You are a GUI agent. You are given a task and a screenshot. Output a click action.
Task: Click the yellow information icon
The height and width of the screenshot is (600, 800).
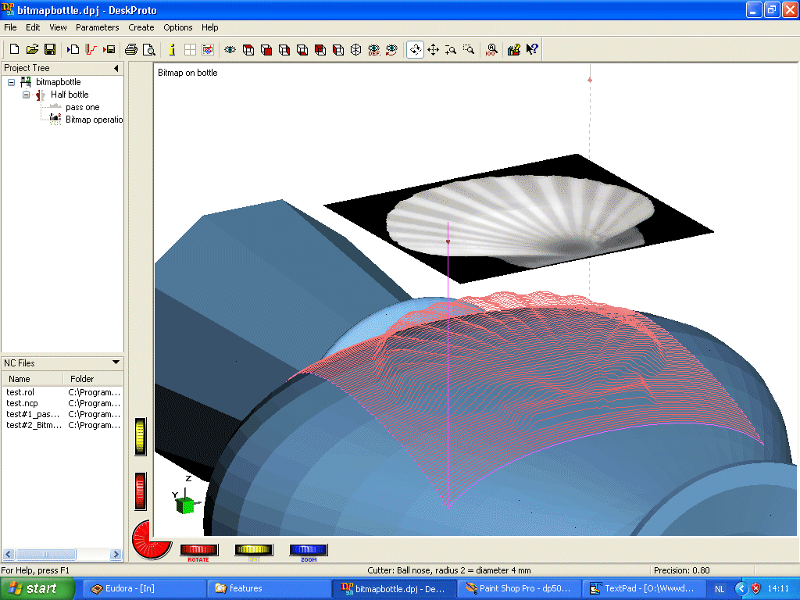pyautogui.click(x=172, y=49)
